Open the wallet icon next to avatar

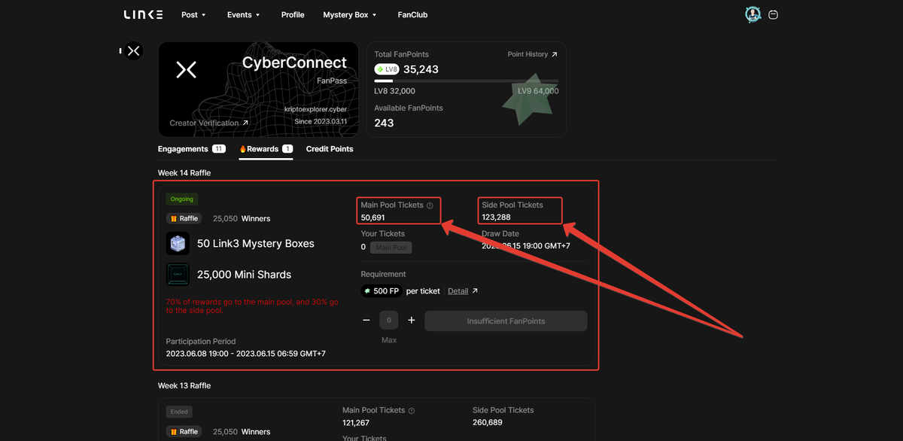coord(774,14)
